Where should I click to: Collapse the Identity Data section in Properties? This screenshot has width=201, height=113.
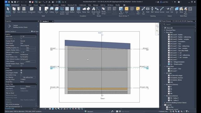coord(36,84)
